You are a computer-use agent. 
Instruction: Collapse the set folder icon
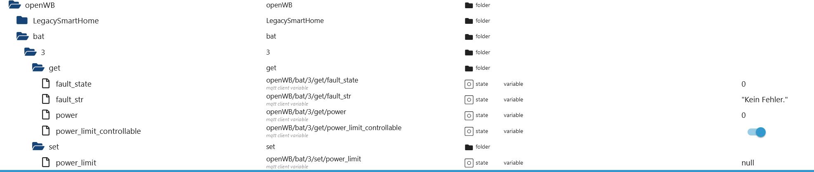pyautogui.click(x=38, y=147)
